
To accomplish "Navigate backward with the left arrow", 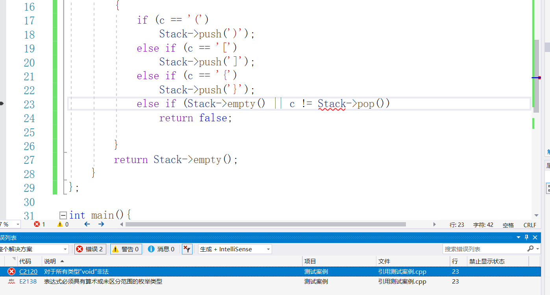I will pyautogui.click(x=87, y=224).
